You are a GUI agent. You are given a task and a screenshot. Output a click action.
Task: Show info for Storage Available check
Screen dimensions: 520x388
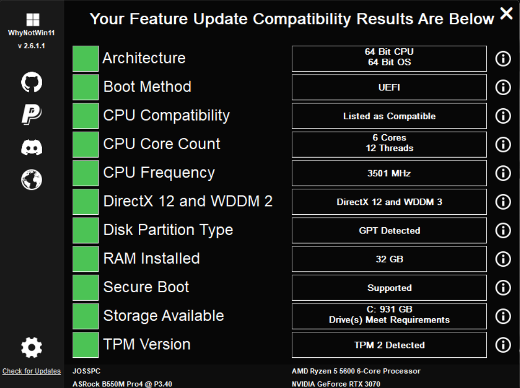[x=503, y=316]
